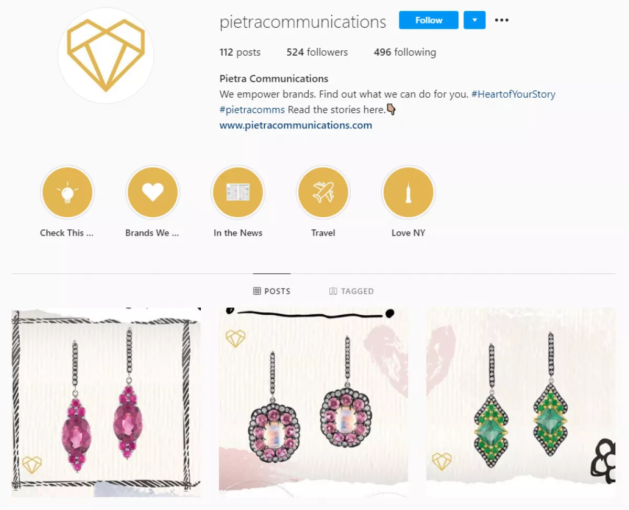View the 496 following list

coord(405,52)
